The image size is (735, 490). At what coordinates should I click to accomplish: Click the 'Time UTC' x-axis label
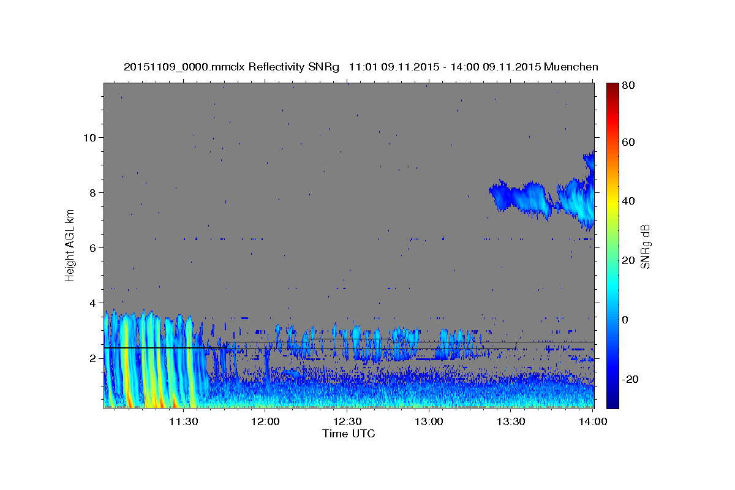click(349, 434)
